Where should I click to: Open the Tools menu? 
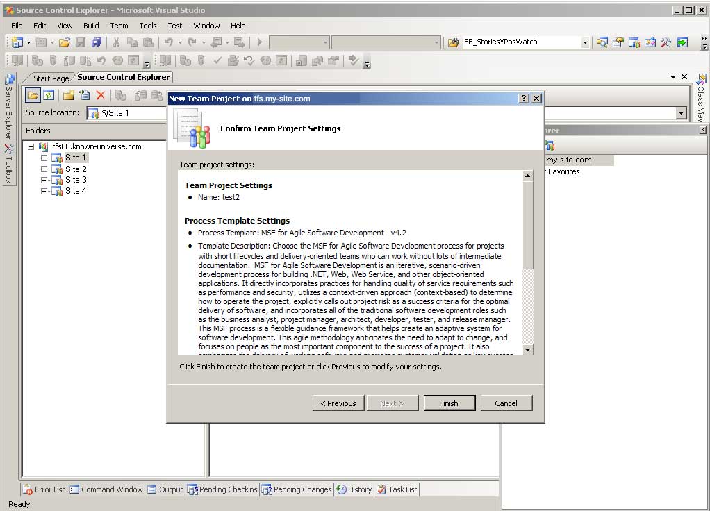coord(147,26)
